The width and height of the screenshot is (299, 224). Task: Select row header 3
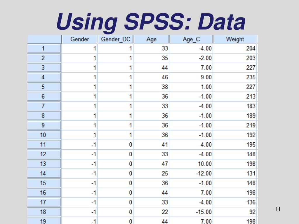[x=44, y=68]
